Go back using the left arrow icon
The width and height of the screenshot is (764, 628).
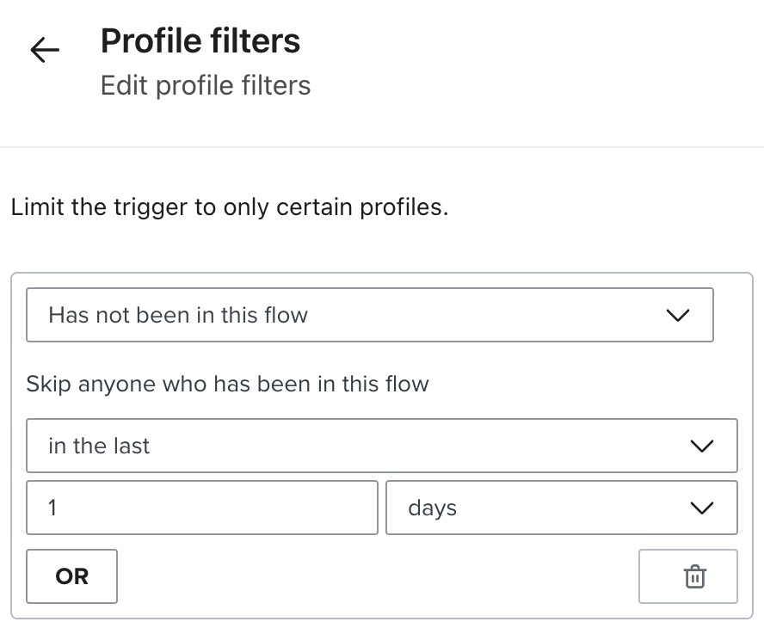coord(45,51)
